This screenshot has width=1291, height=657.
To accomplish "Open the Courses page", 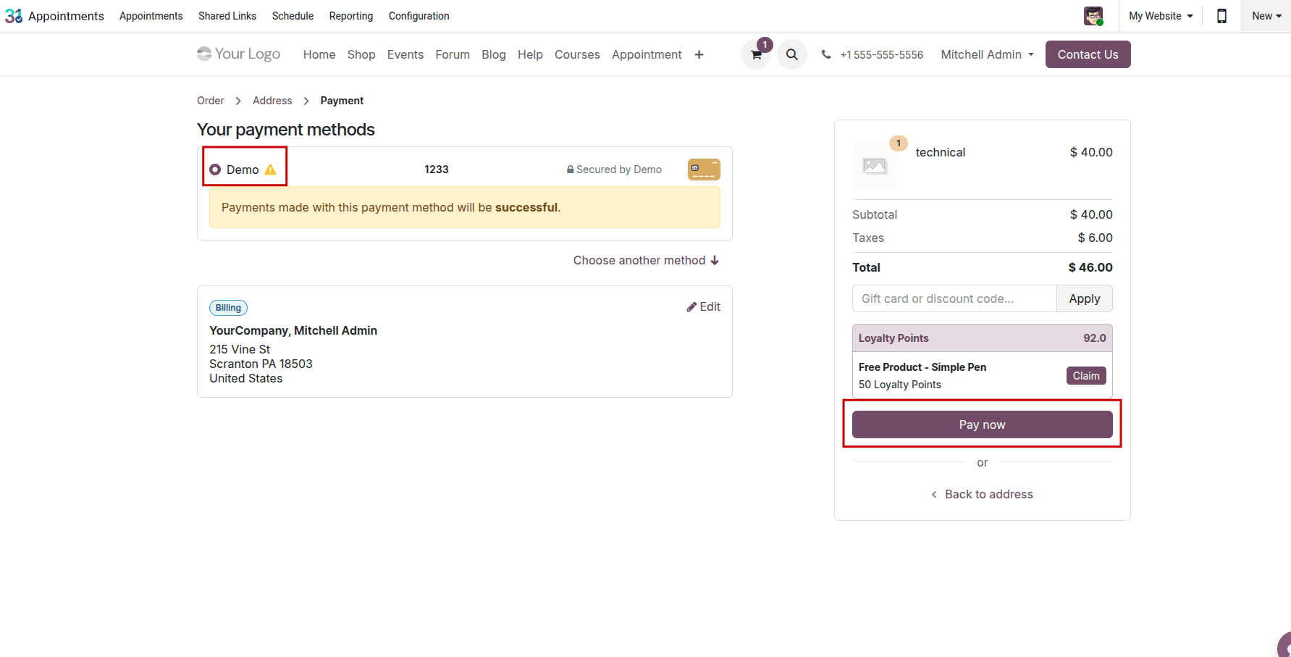I will pyautogui.click(x=577, y=54).
